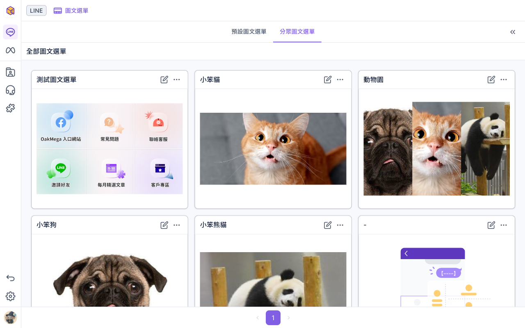
Task: Open the 小笨熊貓 panda preview image
Action: click(x=273, y=279)
